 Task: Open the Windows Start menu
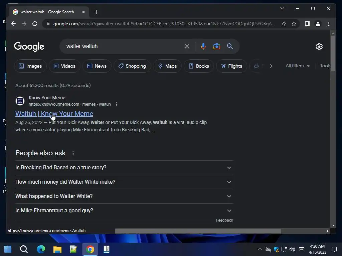click(x=8, y=249)
